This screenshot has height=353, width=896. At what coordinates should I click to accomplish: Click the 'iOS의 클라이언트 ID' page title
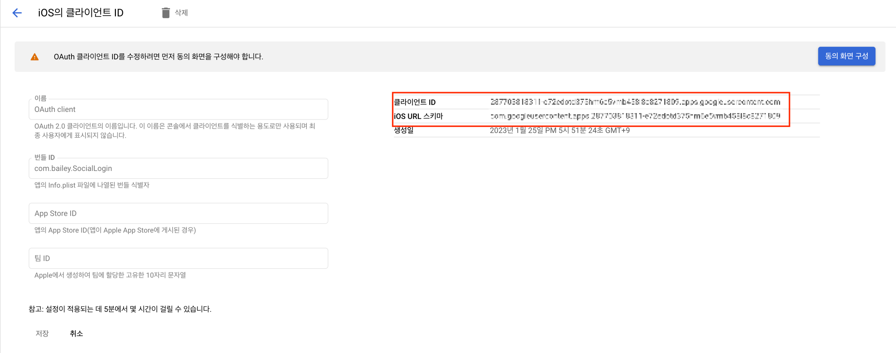point(81,13)
